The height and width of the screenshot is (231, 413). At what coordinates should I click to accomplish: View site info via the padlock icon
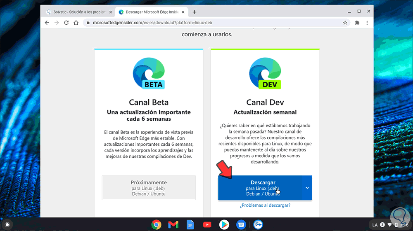coord(88,23)
